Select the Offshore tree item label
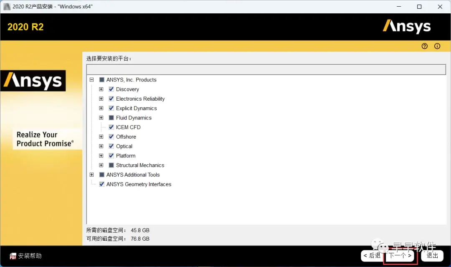This screenshot has width=451, height=267. (126, 137)
